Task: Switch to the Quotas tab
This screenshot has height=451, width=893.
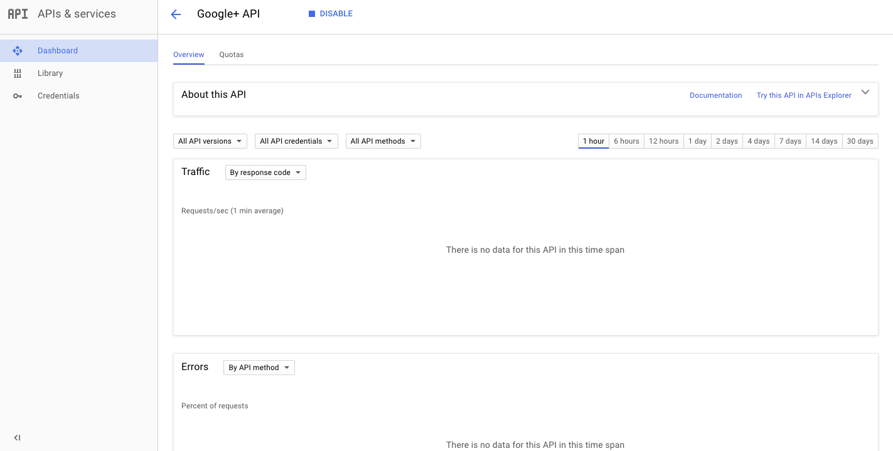Action: tap(232, 55)
